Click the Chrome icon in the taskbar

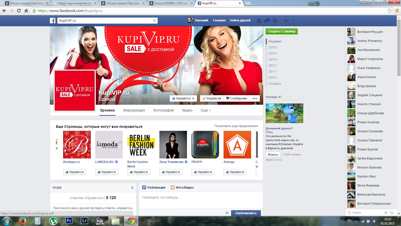[131, 221]
